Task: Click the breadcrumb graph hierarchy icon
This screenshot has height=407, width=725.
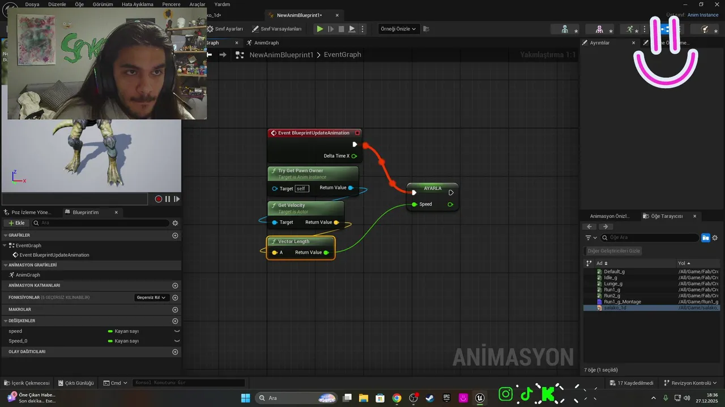Action: [240, 55]
